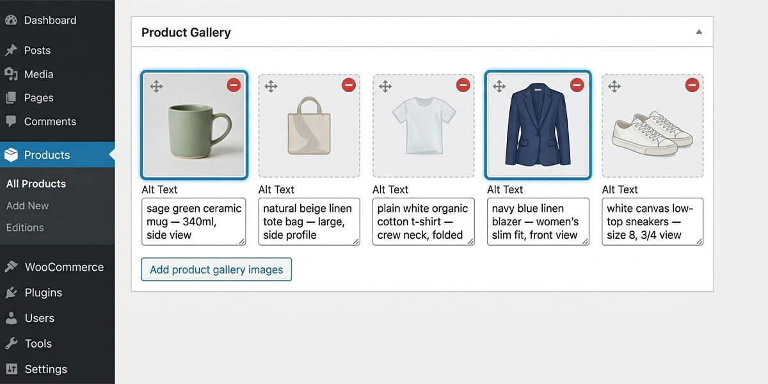Open the Editions submenu link
The image size is (768, 384).
[25, 227]
